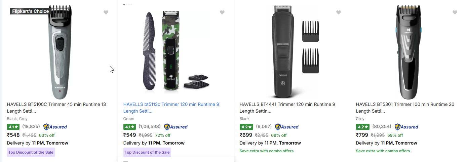Open HAVELLS bt5113c Trimmer product link
Image resolution: width=466 pixels, height=162 pixels.
tap(171, 108)
